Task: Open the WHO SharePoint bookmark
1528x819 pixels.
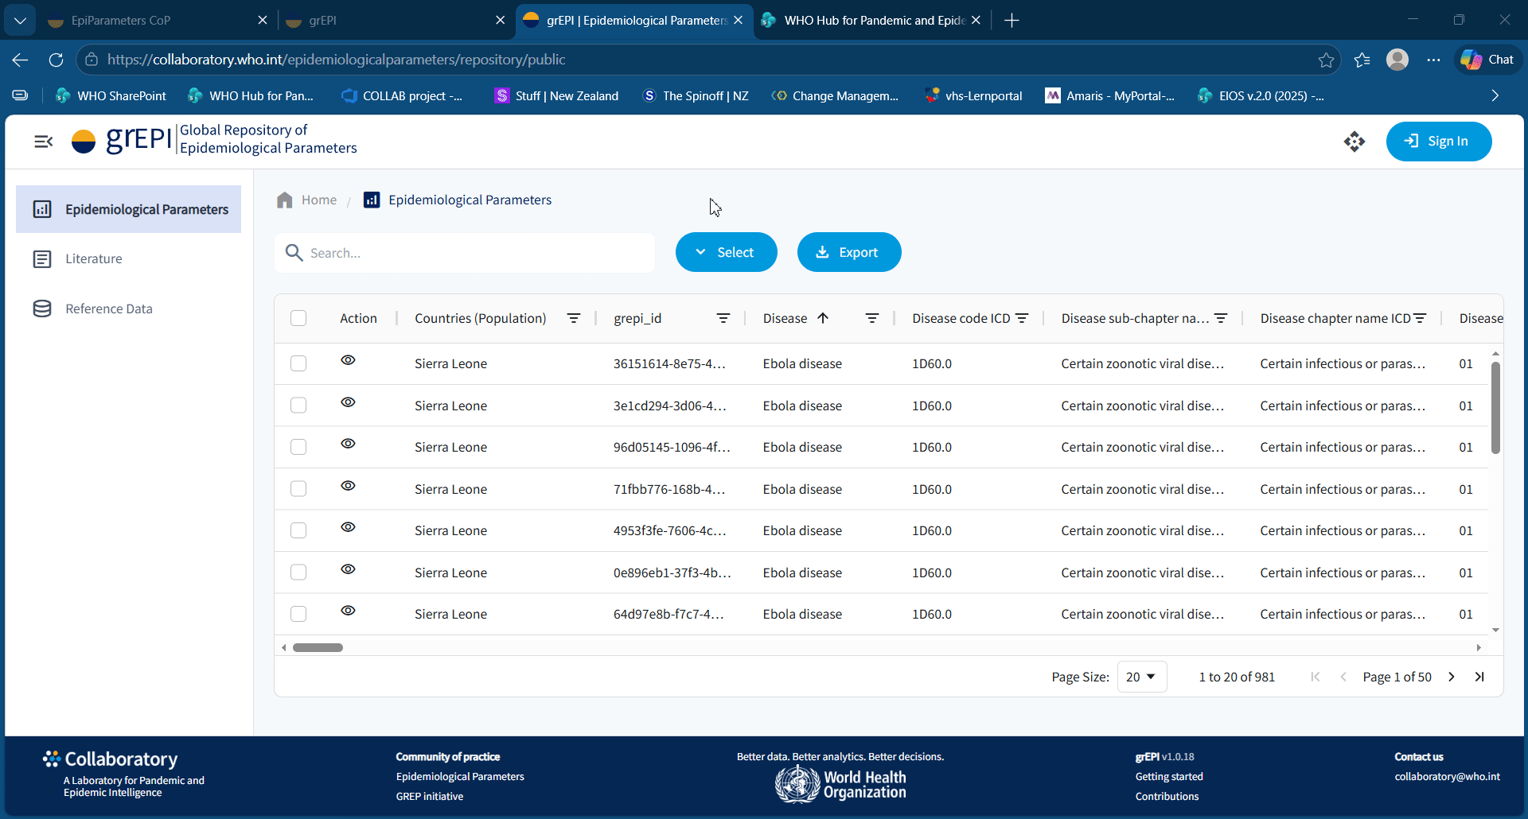Action: tap(111, 95)
